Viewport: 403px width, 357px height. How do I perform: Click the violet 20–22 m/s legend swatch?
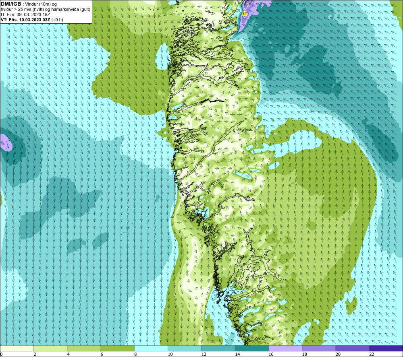pos(352,348)
